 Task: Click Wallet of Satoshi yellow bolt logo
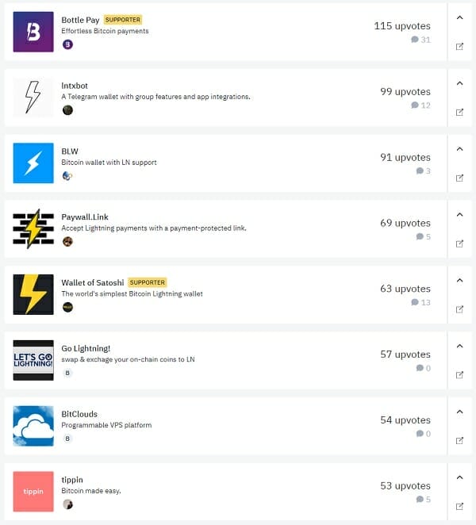(x=33, y=294)
